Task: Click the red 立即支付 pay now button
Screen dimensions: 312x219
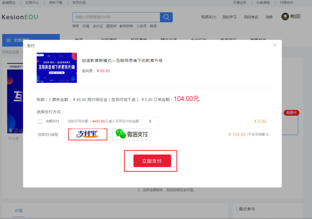Action: [152, 161]
